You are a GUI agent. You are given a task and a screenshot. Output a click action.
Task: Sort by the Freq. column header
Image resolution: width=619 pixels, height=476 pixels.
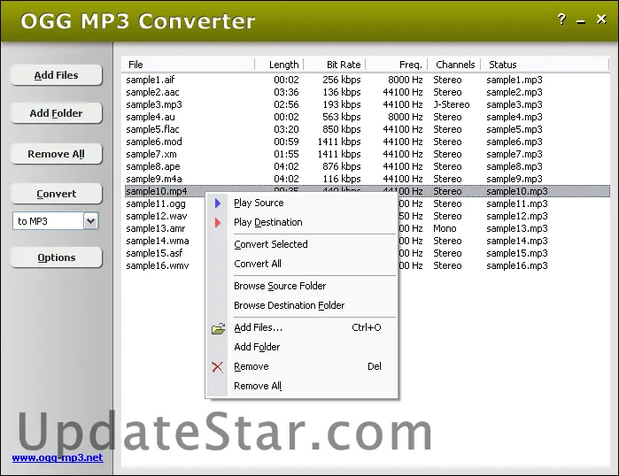397,65
